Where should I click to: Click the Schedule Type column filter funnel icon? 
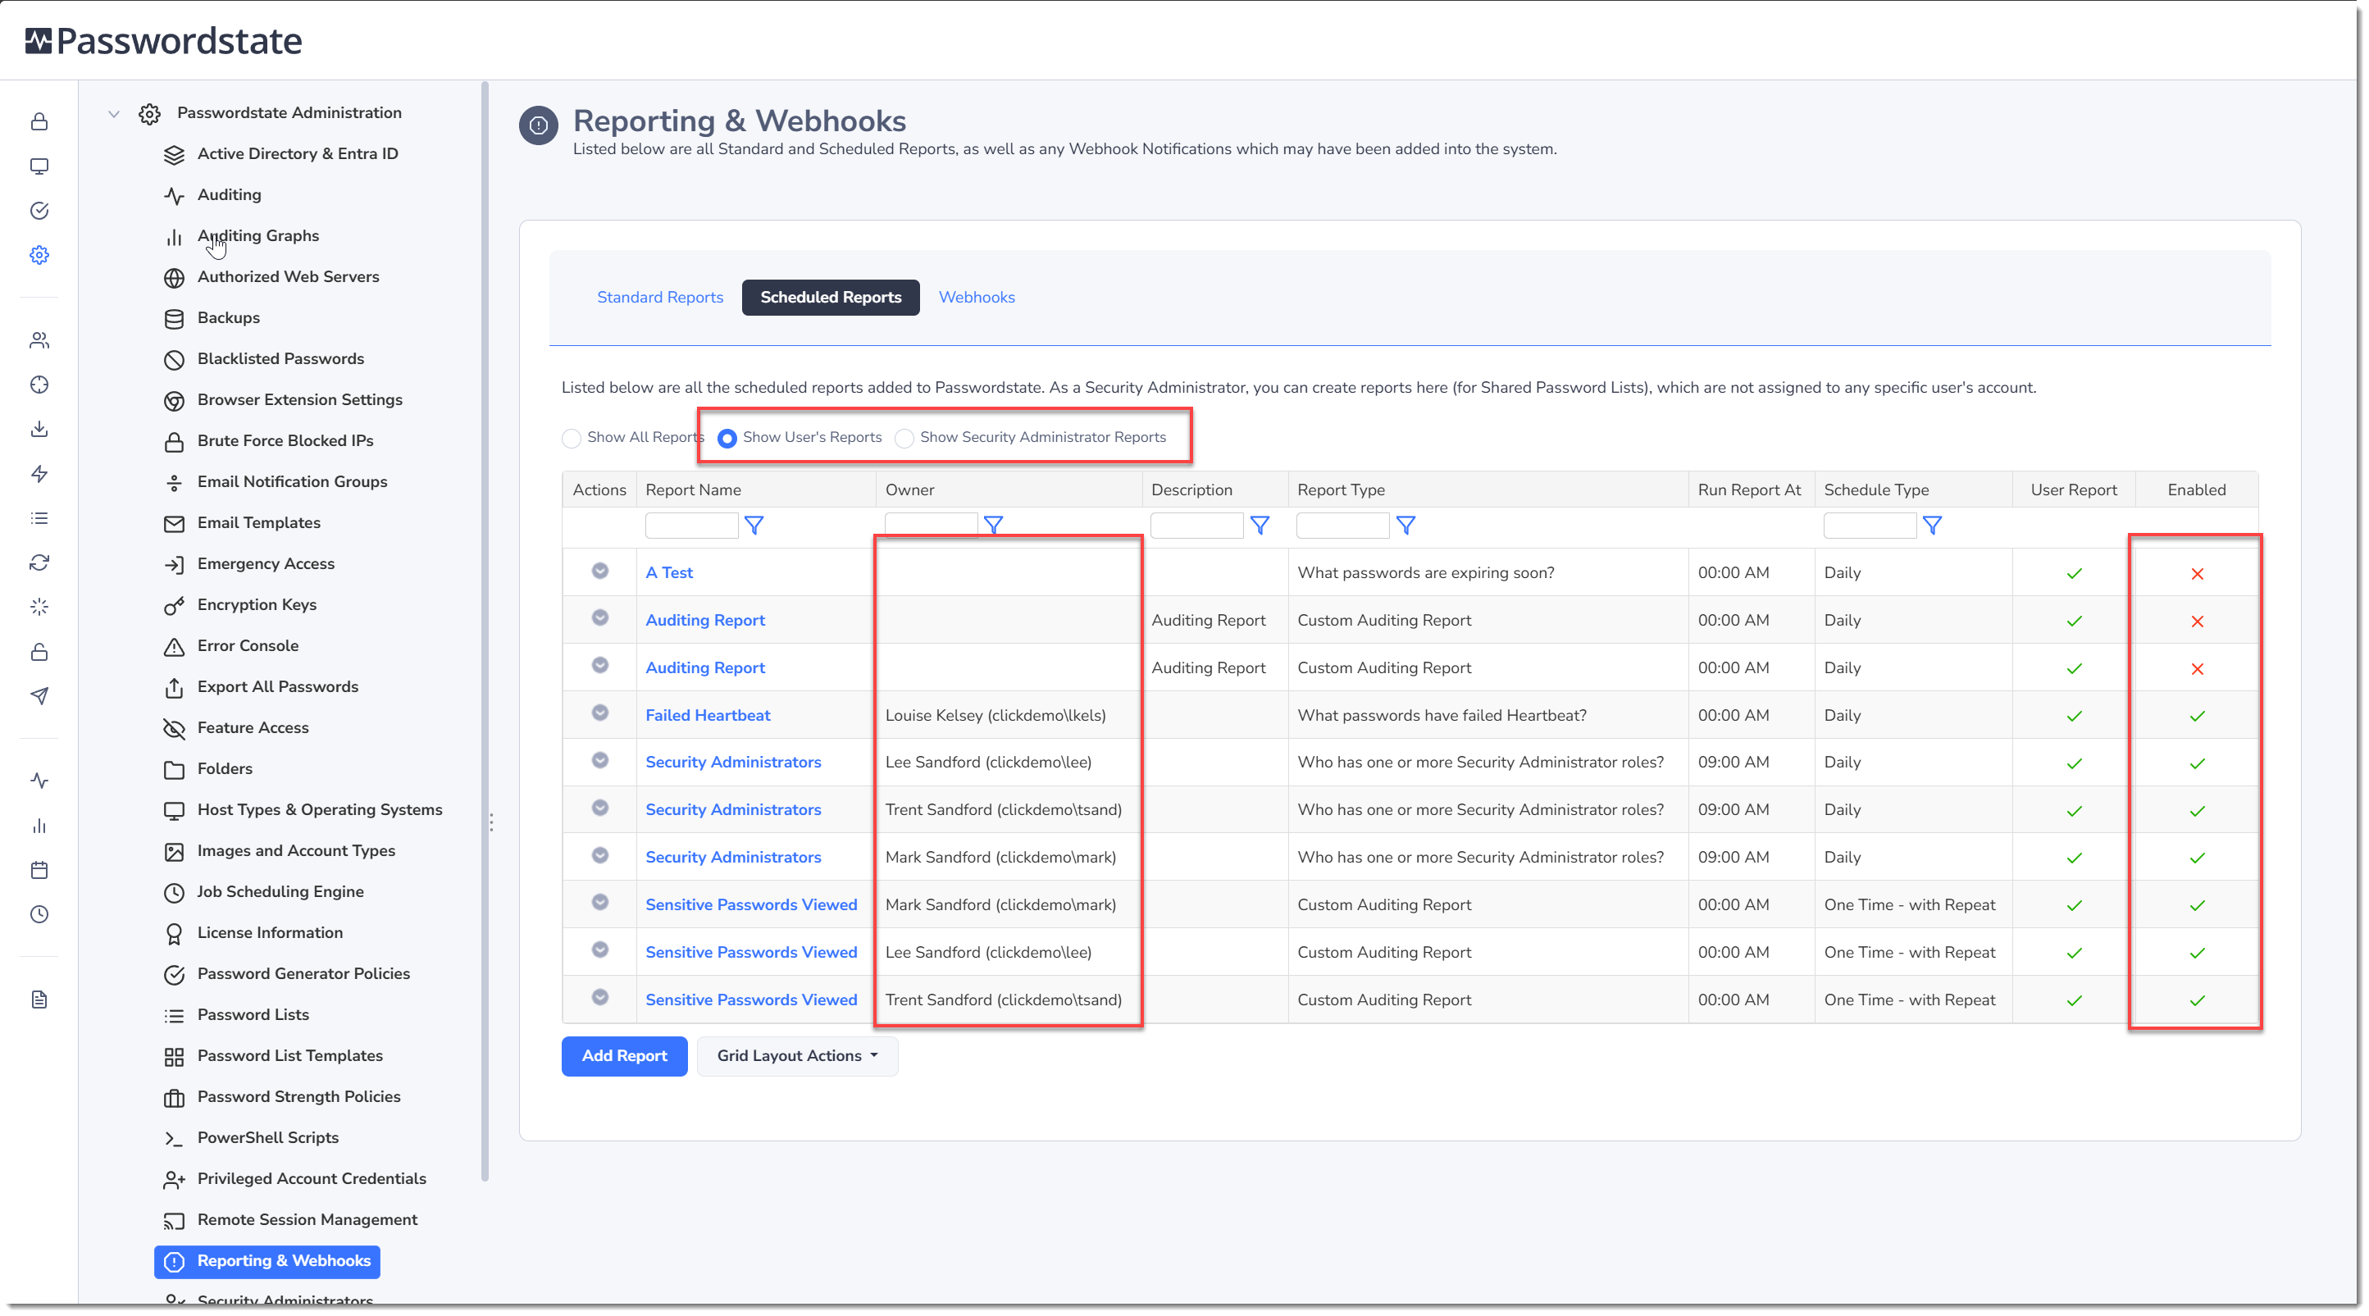point(1932,525)
